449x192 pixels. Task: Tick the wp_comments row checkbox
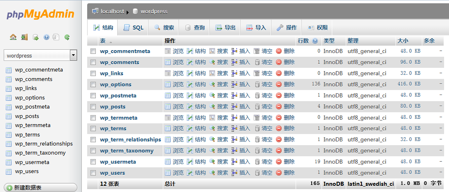(93, 62)
